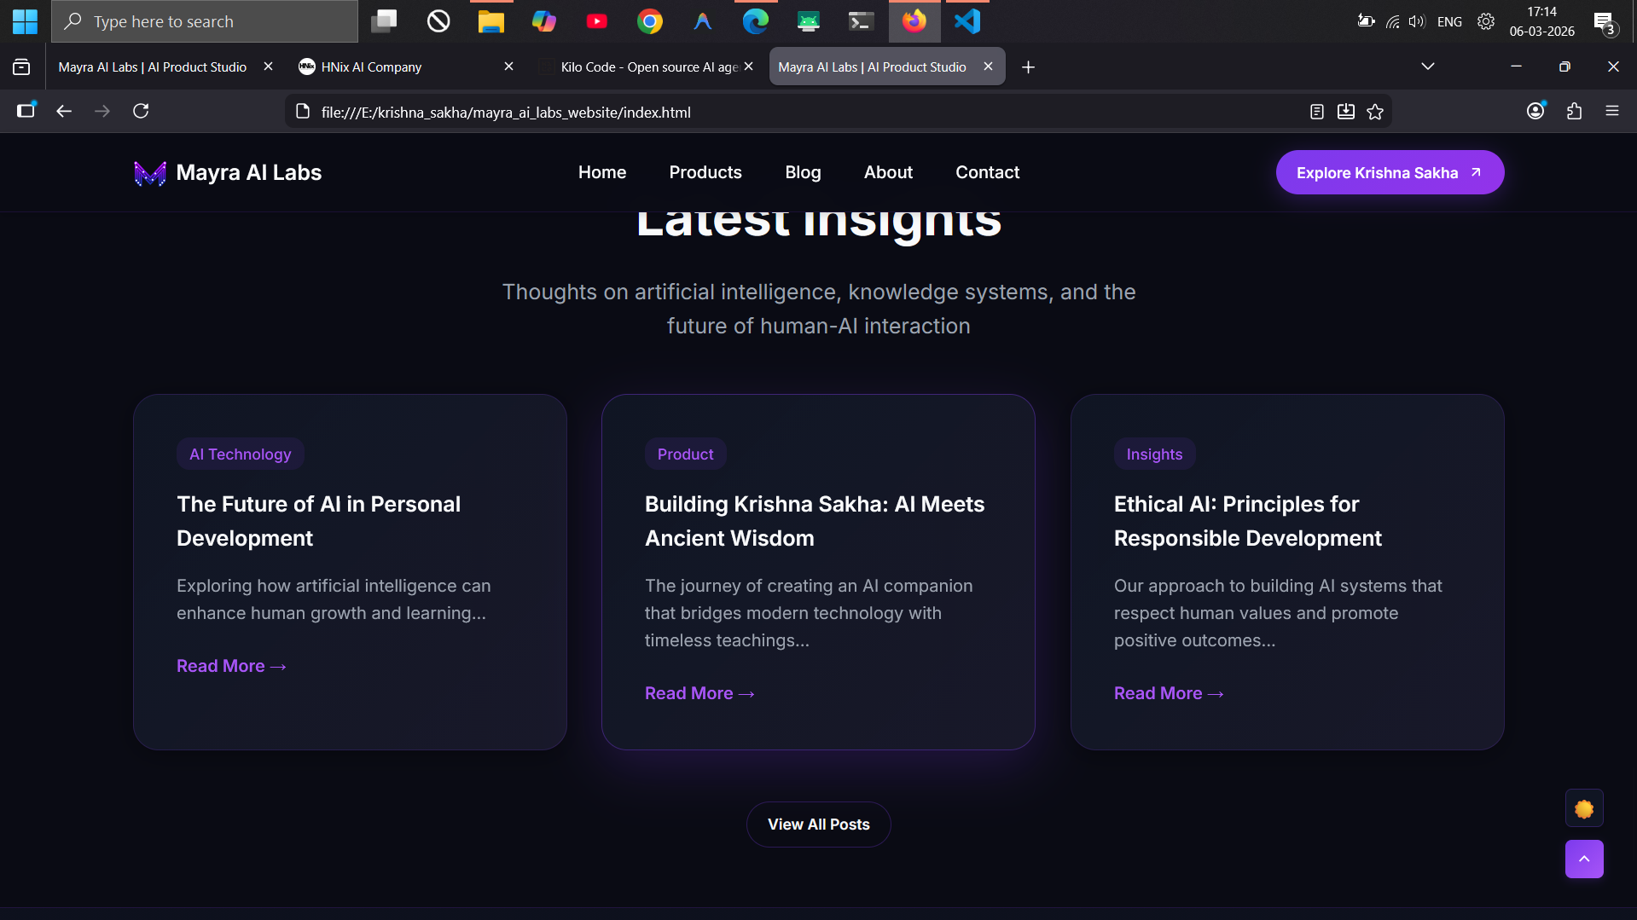Open the list all tabs dropdown
This screenshot has width=1637, height=920.
(1427, 66)
